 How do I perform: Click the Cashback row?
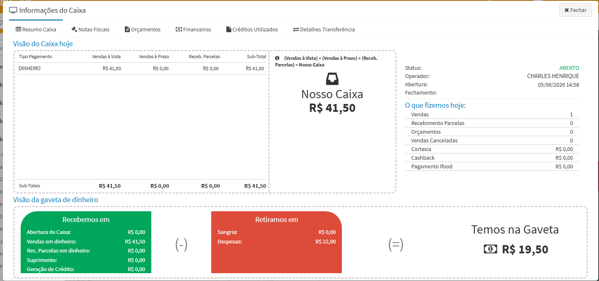492,158
